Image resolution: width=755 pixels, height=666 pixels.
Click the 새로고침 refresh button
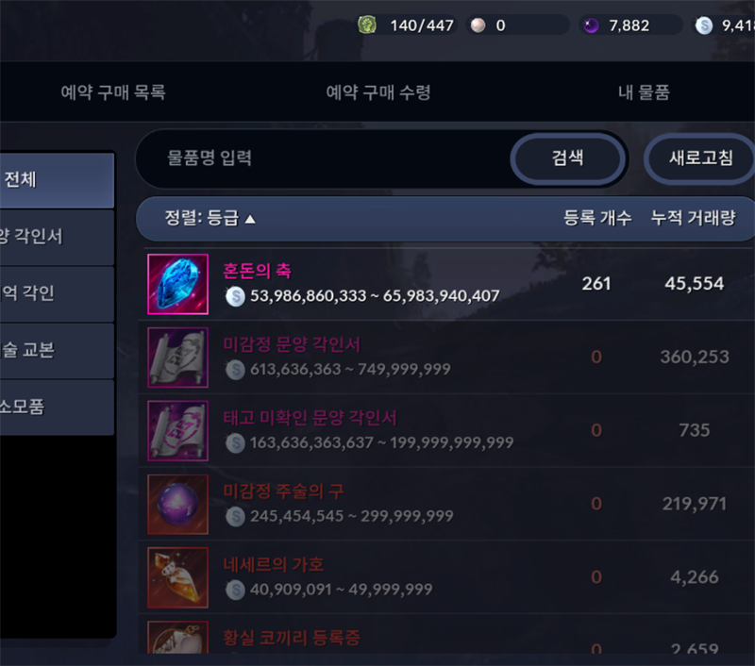point(700,158)
